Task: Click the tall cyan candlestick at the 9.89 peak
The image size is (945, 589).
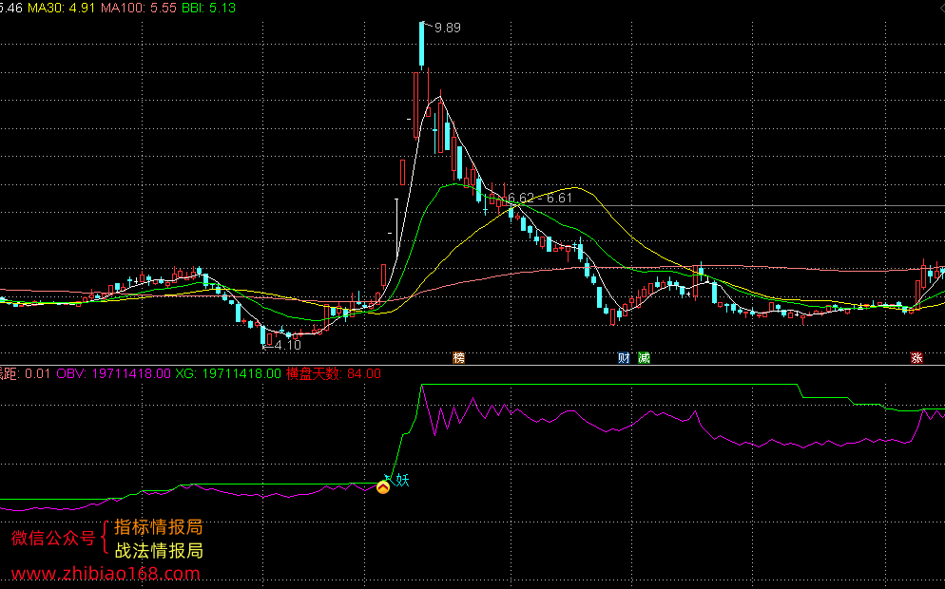Action: tap(421, 44)
